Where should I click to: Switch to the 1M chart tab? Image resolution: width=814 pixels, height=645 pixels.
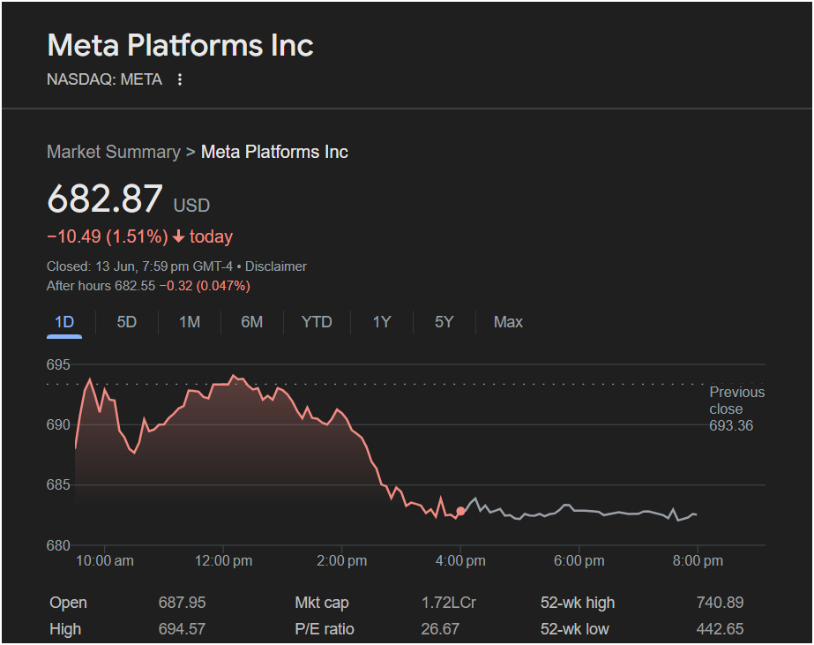[190, 322]
